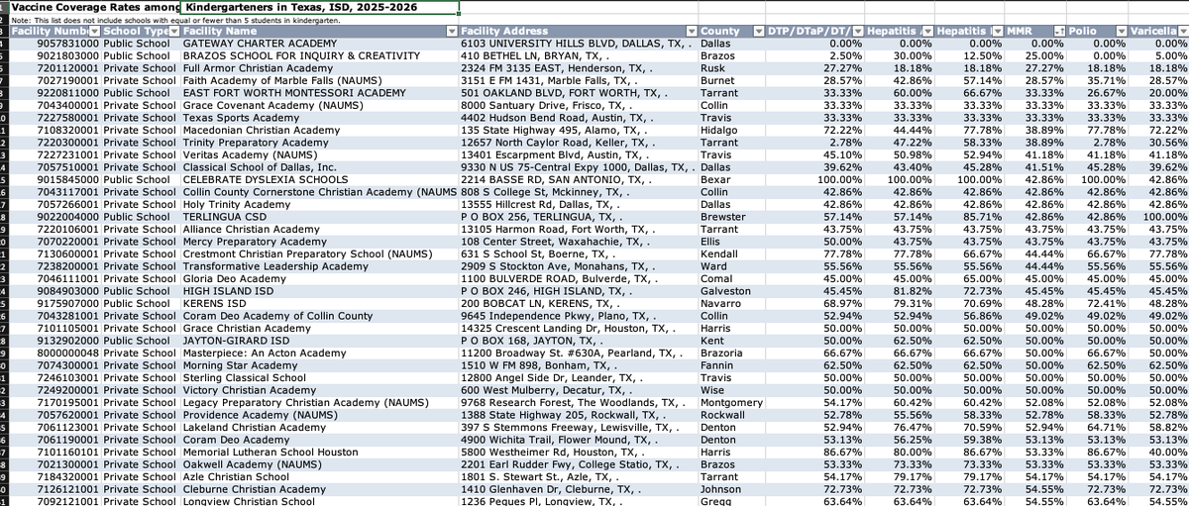Select the Macedonian Christian Academy cell
The height and width of the screenshot is (506, 1189).
[320, 131]
